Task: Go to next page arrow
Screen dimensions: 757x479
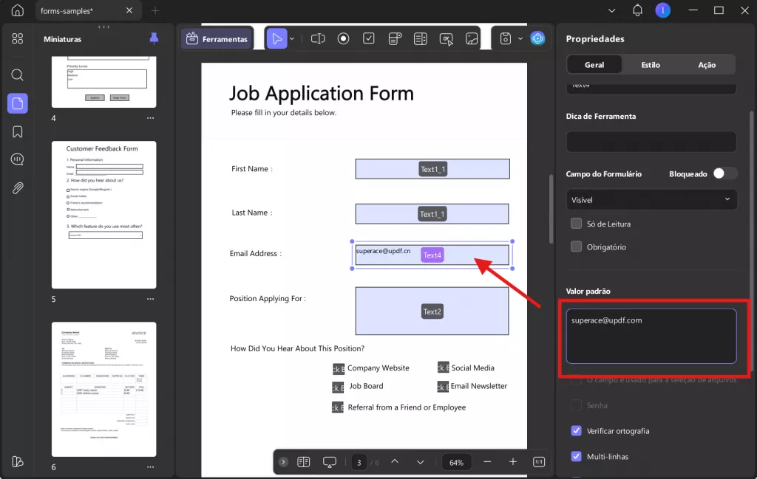Action: pos(420,462)
